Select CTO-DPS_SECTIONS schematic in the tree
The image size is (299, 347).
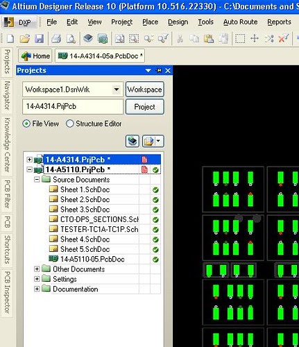[99, 219]
